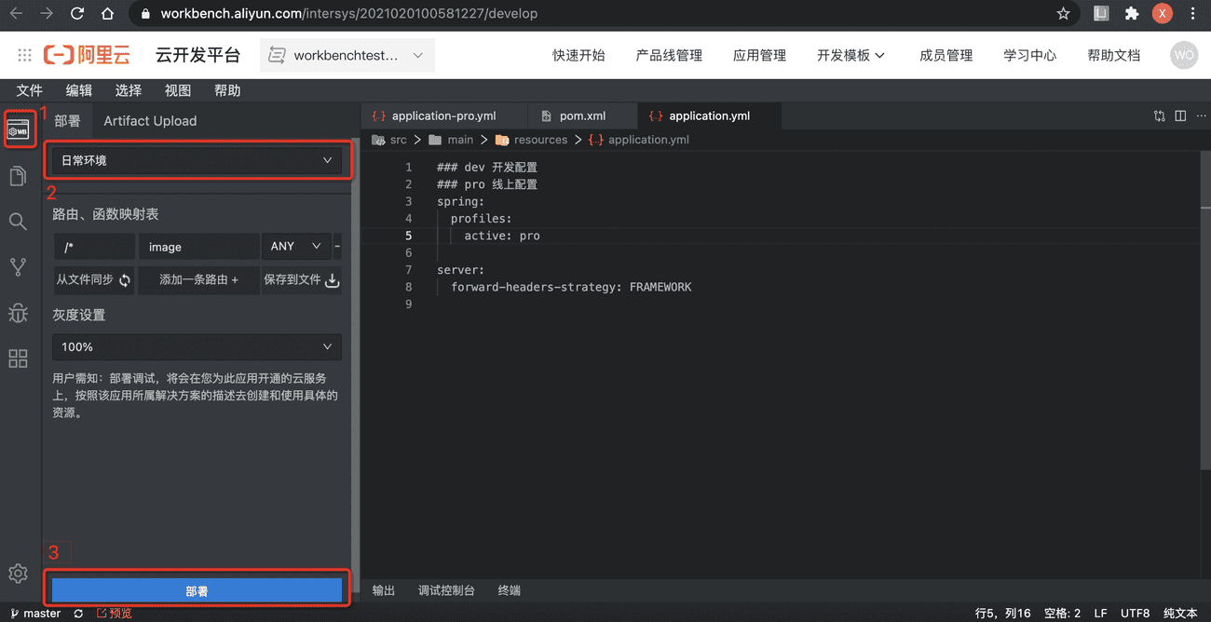Open the 日常环境 environment dropdown
The height and width of the screenshot is (622, 1211).
[x=197, y=159]
